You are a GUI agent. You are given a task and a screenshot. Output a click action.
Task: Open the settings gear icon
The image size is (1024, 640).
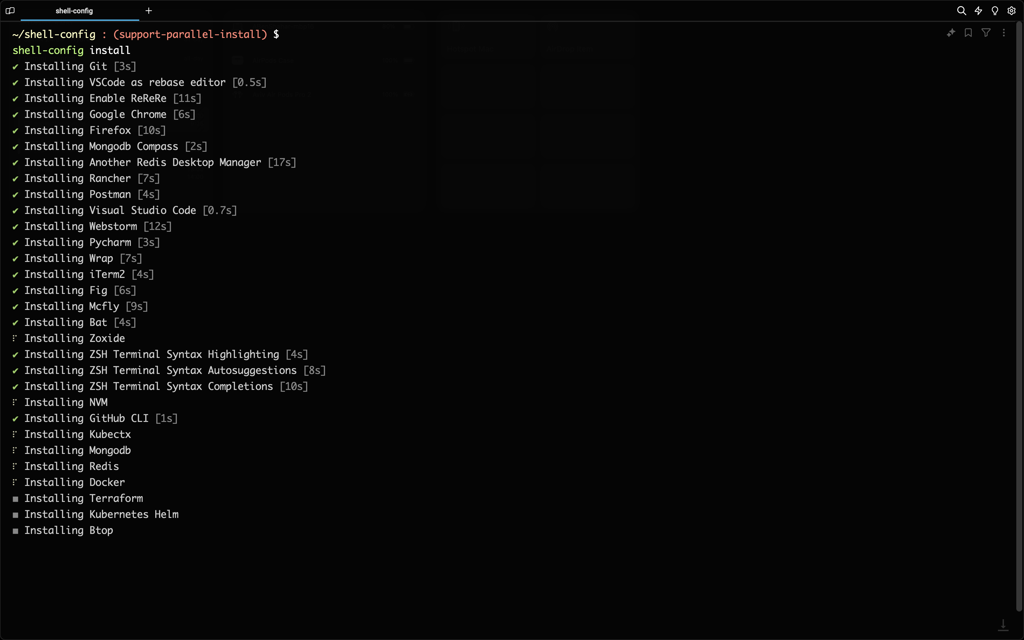pos(1011,11)
